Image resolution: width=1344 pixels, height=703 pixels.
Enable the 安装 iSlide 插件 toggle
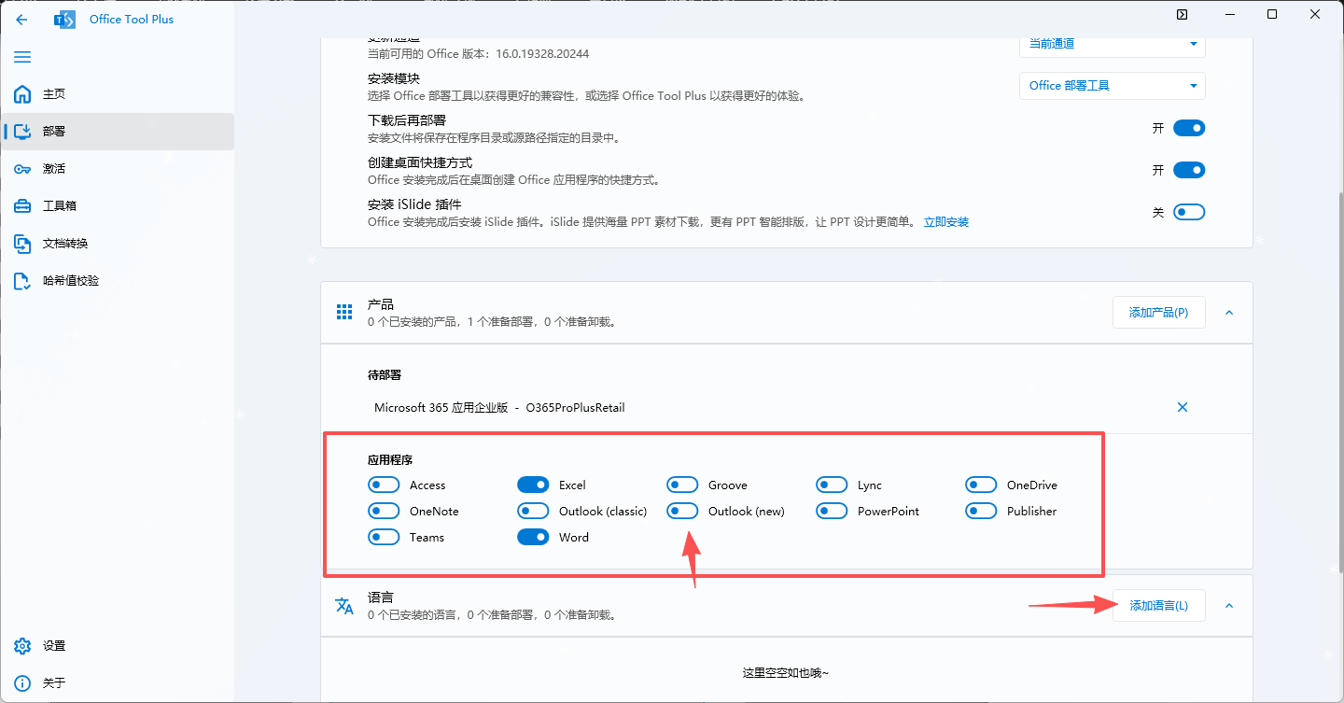pos(1189,212)
